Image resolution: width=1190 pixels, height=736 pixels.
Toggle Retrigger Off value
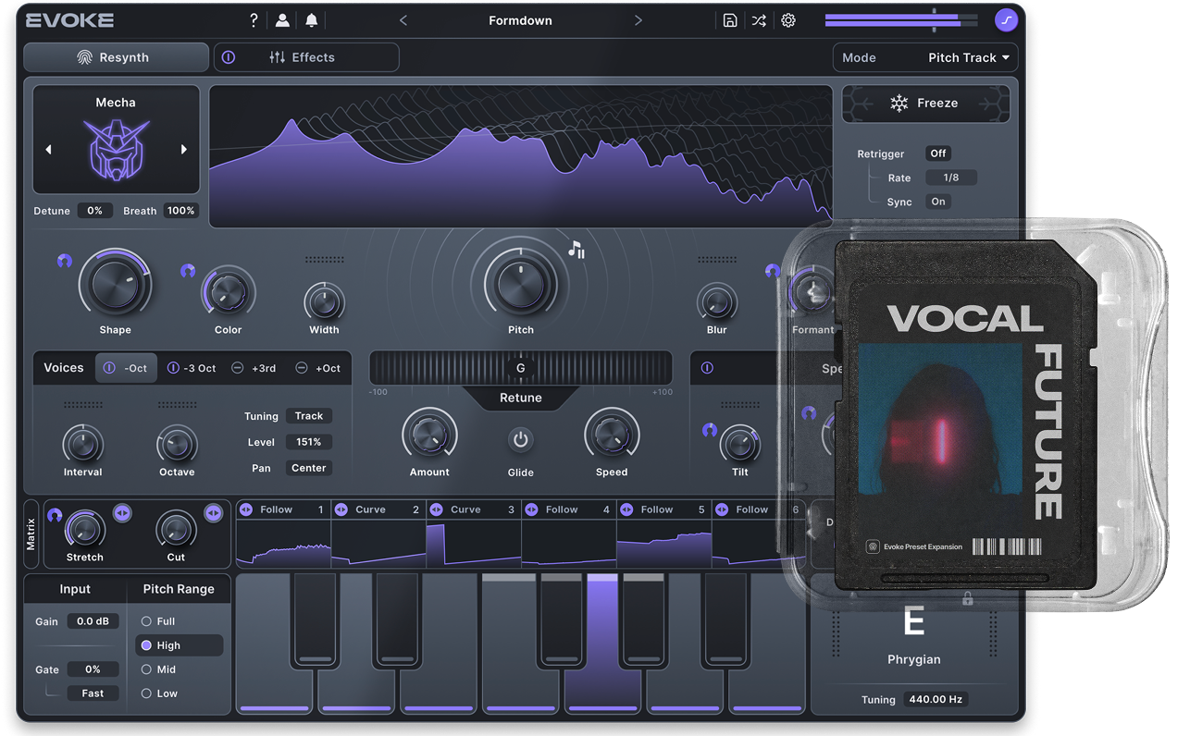pyautogui.click(x=938, y=153)
